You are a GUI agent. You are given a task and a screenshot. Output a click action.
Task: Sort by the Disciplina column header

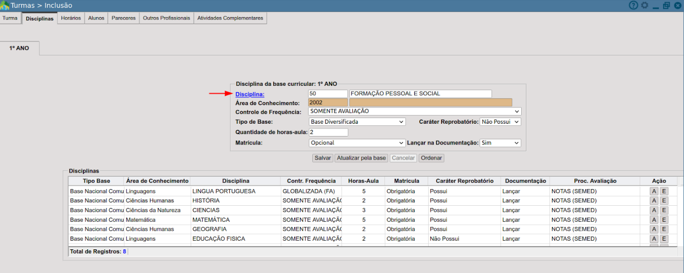tap(235, 181)
